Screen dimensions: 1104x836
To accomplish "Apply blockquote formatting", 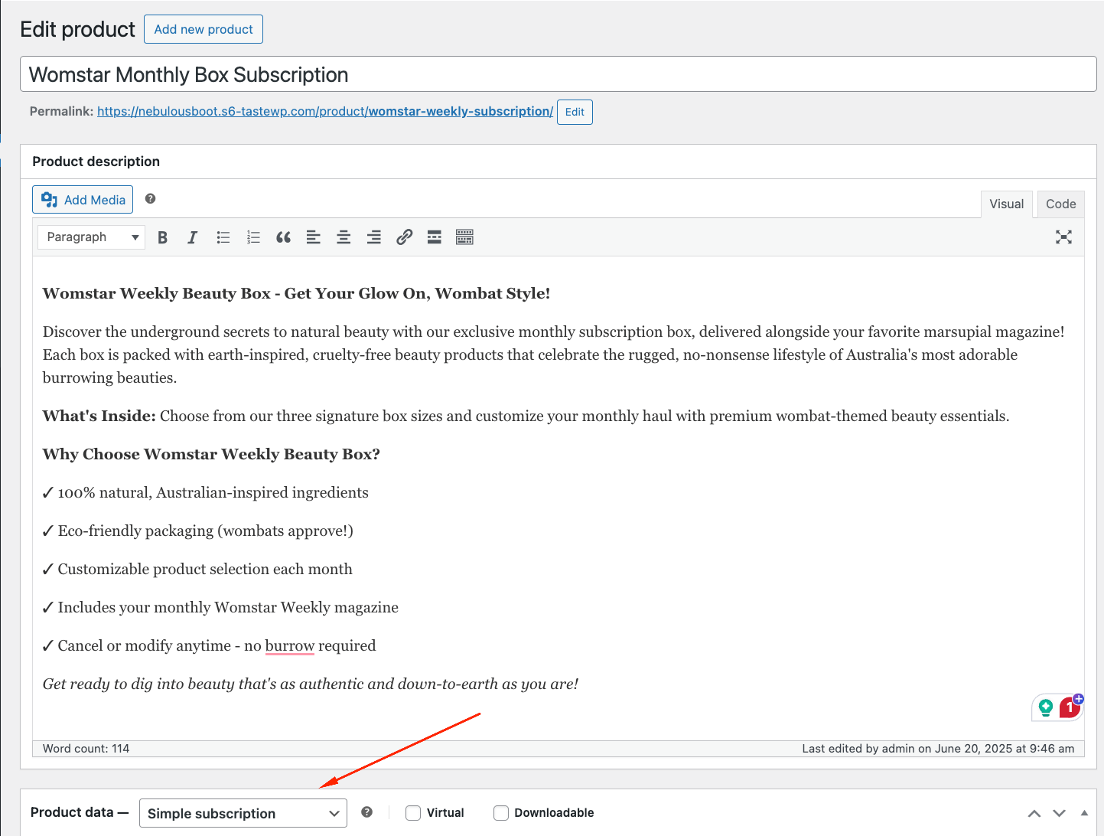I will (283, 237).
